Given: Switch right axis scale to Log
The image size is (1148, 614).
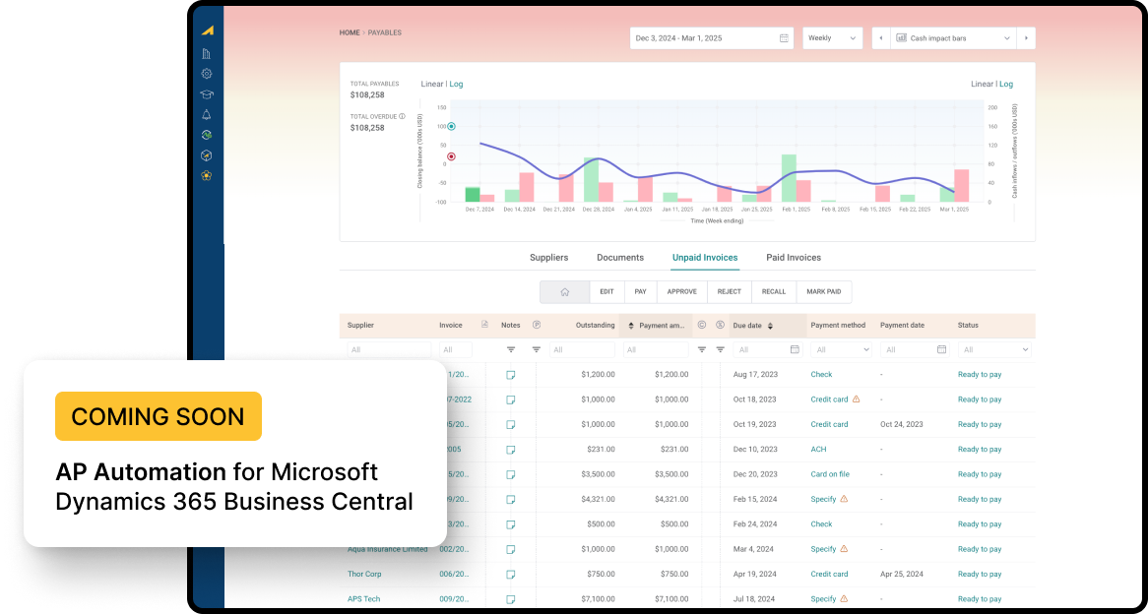Looking at the screenshot, I should click(1006, 85).
